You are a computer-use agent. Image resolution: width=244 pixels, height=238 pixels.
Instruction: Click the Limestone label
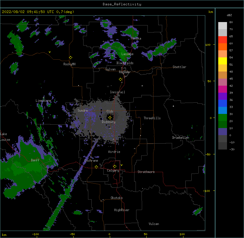coord(43,101)
